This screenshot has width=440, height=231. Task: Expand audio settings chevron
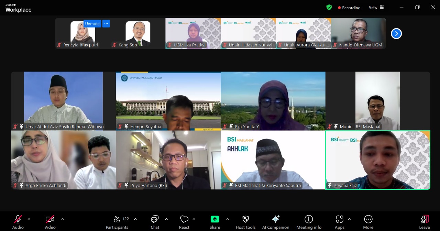point(29,219)
